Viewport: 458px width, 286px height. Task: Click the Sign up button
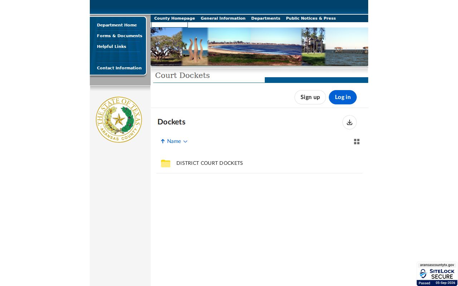tap(310, 97)
